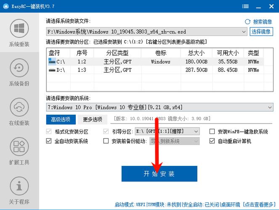Click the 盘符 column header
Viewport: 279px width, 210px height.
pyautogui.click(x=58, y=53)
